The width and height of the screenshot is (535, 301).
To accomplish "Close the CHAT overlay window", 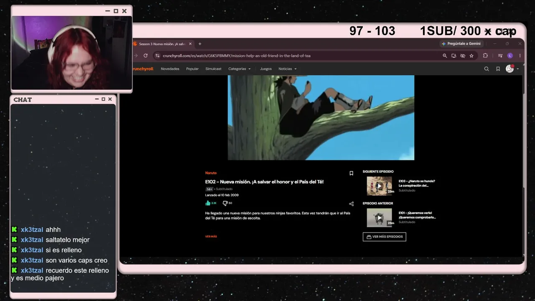I will 110,99.
